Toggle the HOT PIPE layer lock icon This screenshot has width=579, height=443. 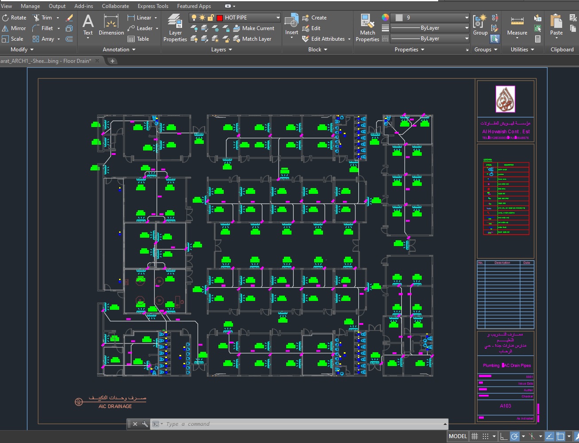[x=211, y=18]
